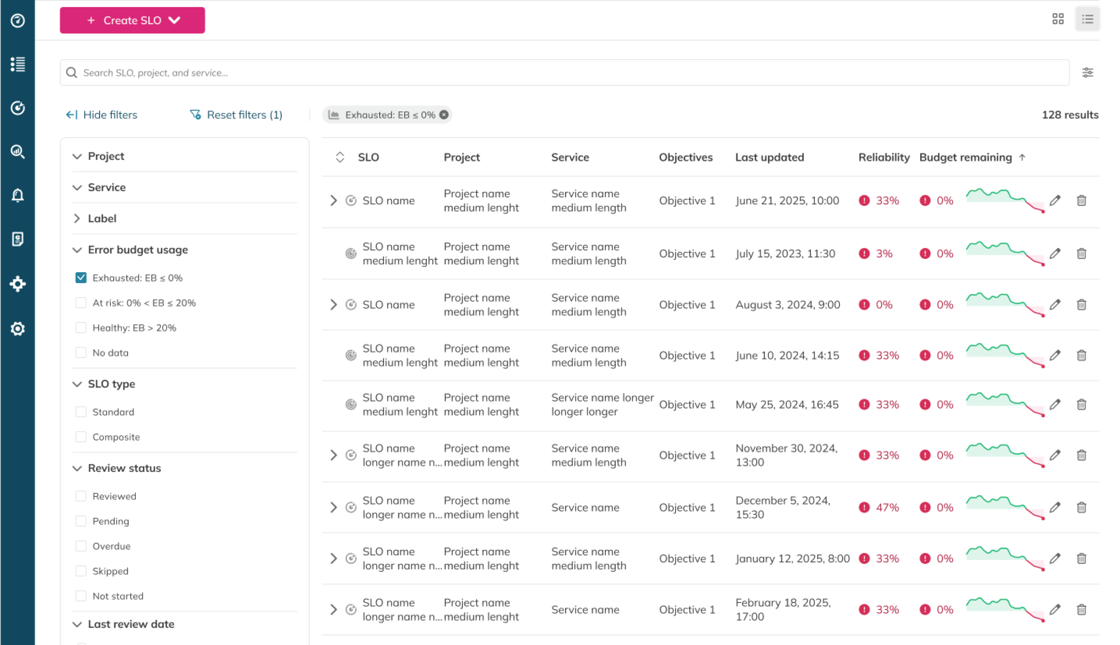This screenshot has height=645, width=1120.
Task: Click the alerts bell sidebar icon
Action: [18, 195]
